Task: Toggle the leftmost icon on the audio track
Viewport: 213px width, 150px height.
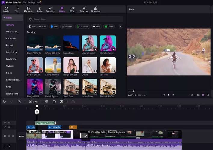Action: (5, 146)
